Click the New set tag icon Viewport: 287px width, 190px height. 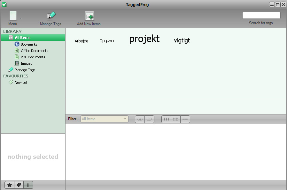pyautogui.click(x=11, y=82)
